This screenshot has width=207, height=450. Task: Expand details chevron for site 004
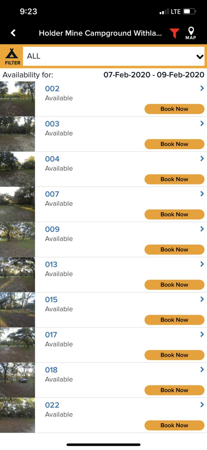(x=202, y=159)
